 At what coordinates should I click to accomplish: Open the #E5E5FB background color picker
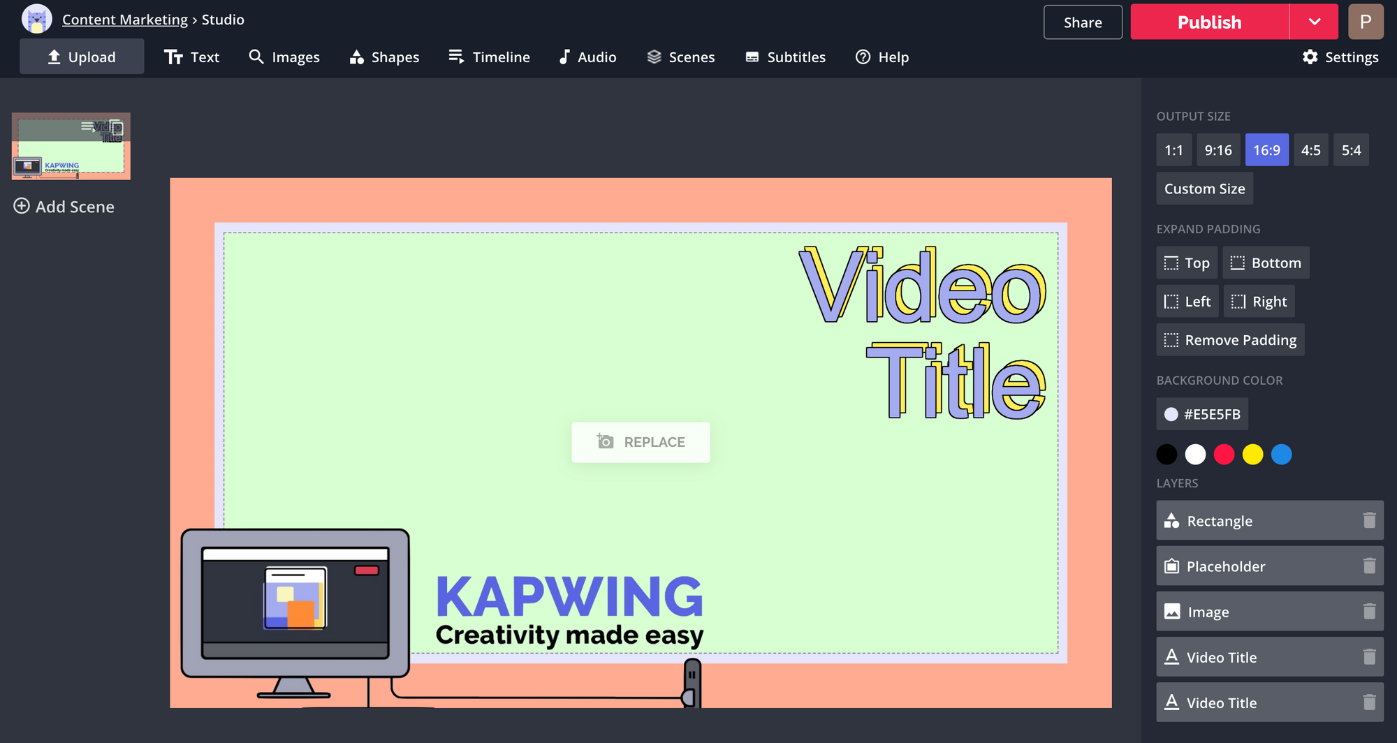click(x=1202, y=414)
